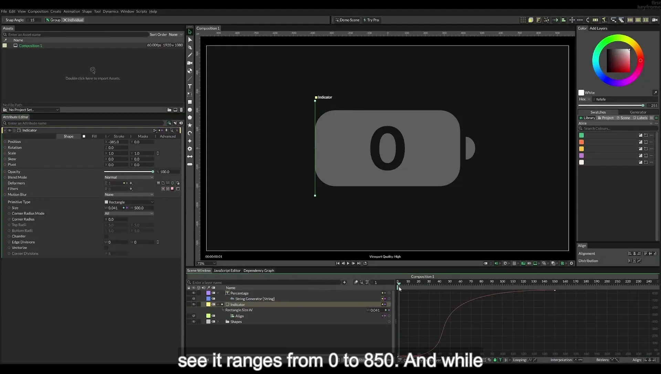This screenshot has width=661, height=374.
Task: Click the Rectangle shape tool
Action: point(190,102)
